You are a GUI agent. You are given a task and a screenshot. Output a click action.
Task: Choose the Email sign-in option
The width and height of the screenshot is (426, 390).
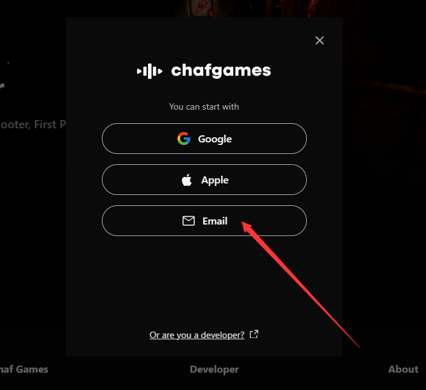pos(204,221)
